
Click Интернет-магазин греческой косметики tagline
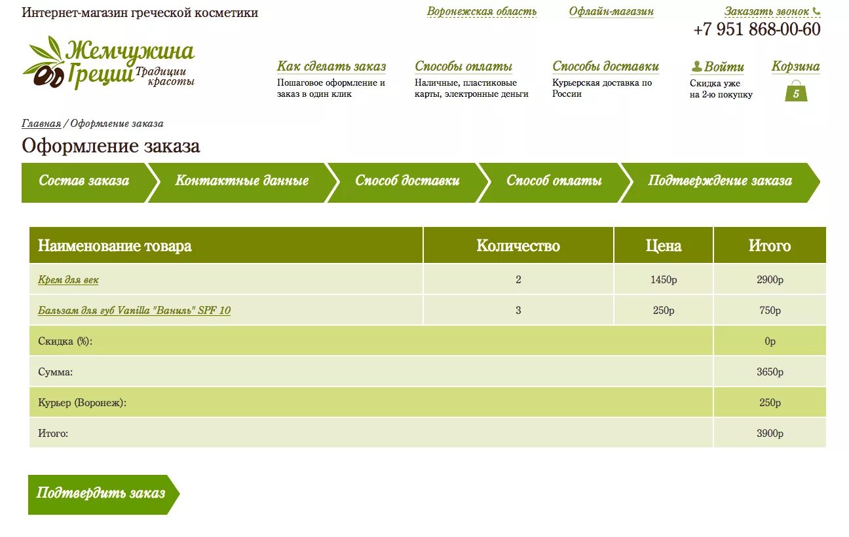point(140,12)
